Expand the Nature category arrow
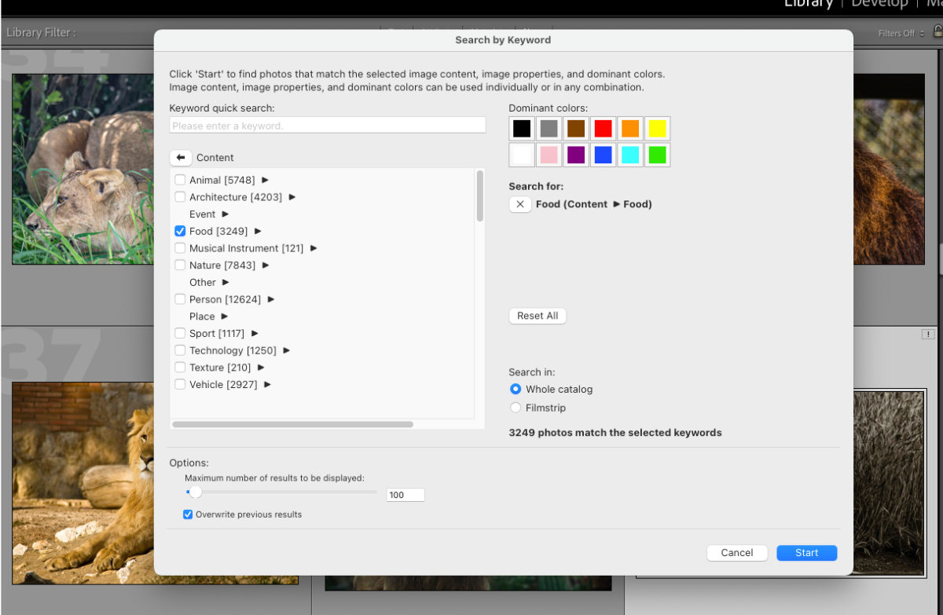The width and height of the screenshot is (943, 615). click(x=266, y=265)
